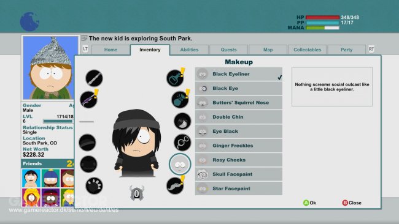
Task: Click the 17/17 PP value
Action: click(347, 23)
